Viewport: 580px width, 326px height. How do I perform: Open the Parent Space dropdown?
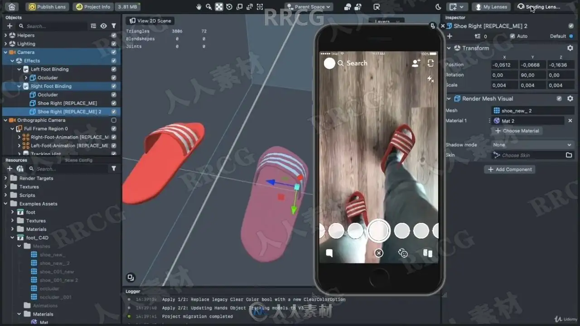coord(309,7)
